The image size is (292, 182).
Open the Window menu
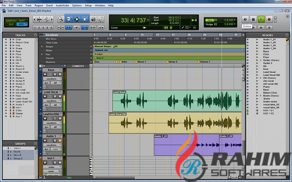pos(100,5)
